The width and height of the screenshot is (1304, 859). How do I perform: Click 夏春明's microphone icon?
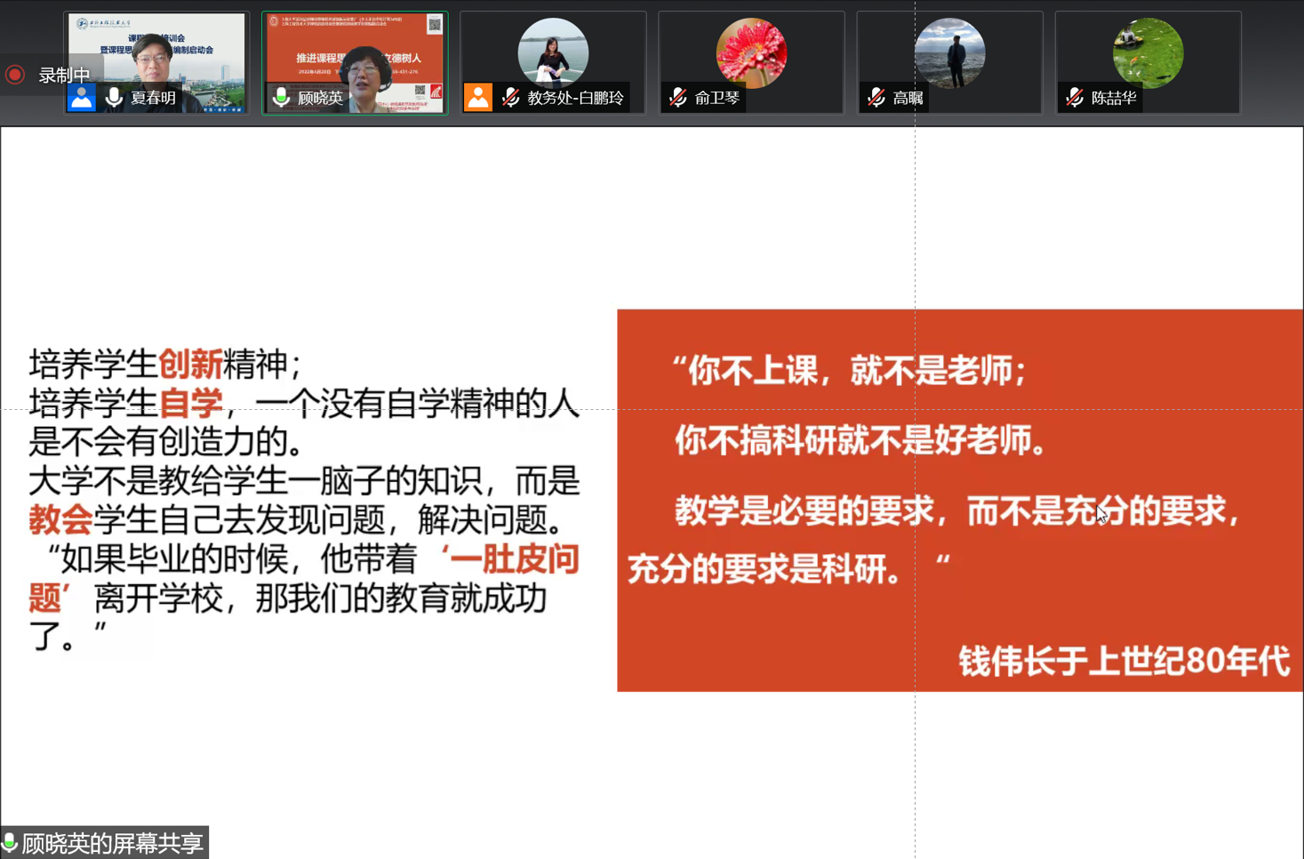click(114, 98)
